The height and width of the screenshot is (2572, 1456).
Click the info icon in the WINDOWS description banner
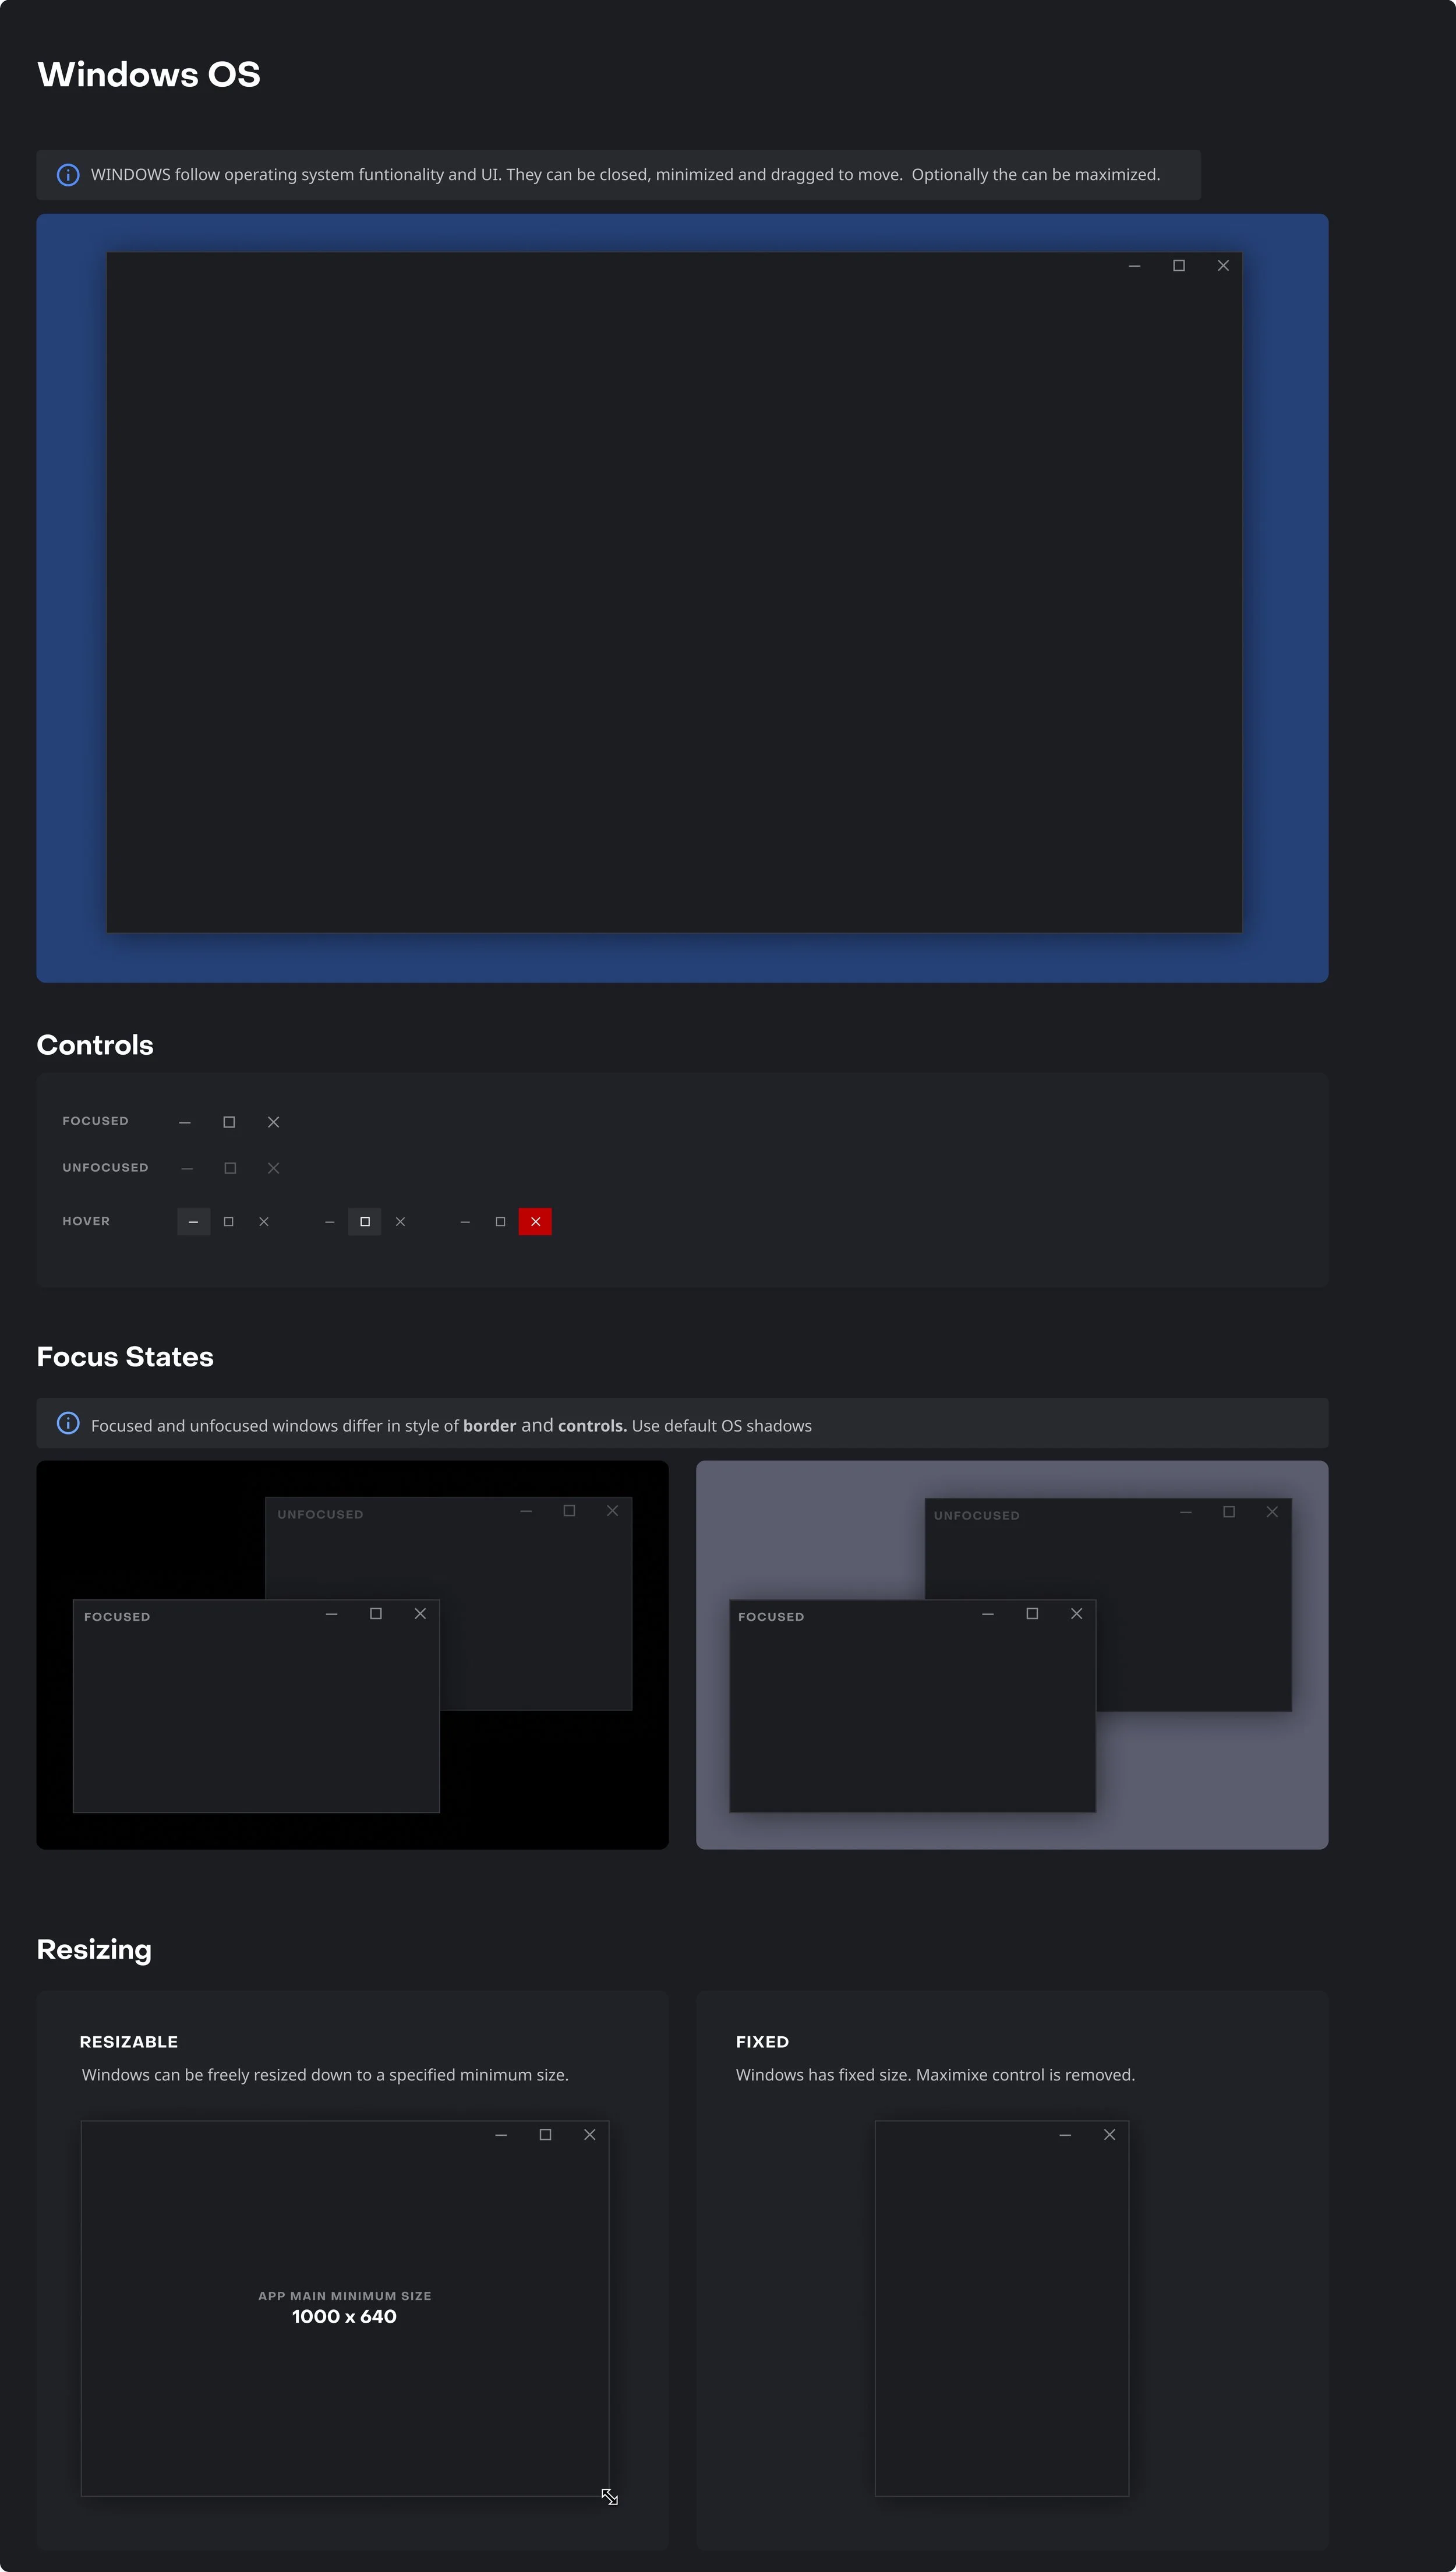point(68,175)
